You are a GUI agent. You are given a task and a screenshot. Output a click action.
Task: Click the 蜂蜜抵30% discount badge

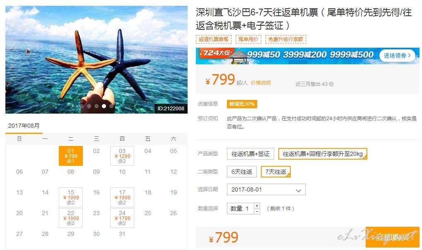coord(242,104)
